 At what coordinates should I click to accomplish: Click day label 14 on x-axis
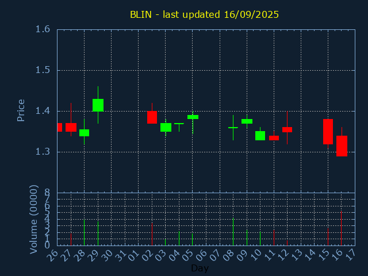coord(309,255)
